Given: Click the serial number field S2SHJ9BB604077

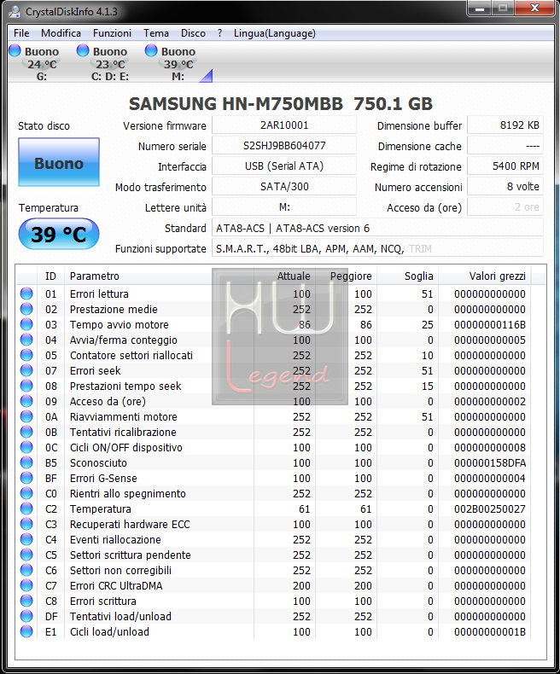Looking at the screenshot, I should tap(284, 146).
